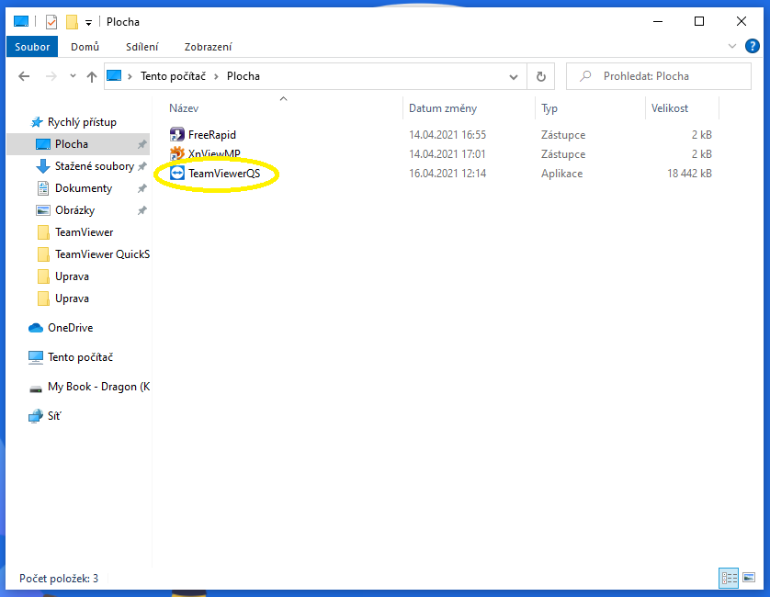
Task: Click the OneDrive cloud icon
Action: 36,328
